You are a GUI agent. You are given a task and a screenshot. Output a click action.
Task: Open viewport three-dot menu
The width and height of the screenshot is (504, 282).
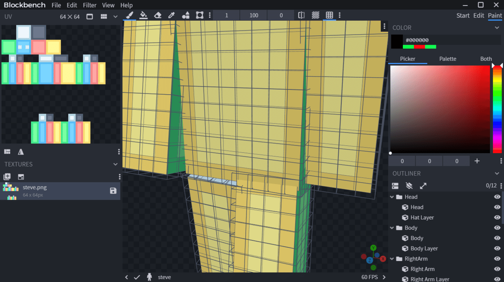click(384, 26)
